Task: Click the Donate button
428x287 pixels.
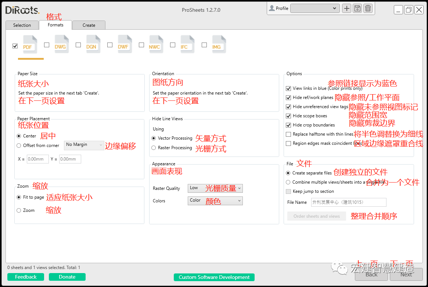Action: point(67,277)
